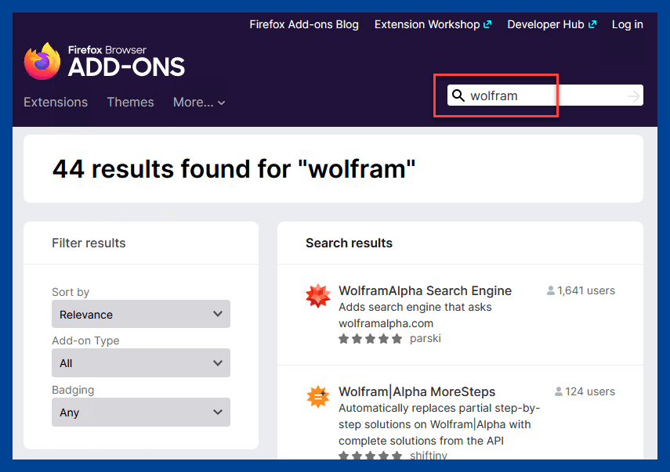
Task: Click the 44 results found heading
Action: [234, 169]
